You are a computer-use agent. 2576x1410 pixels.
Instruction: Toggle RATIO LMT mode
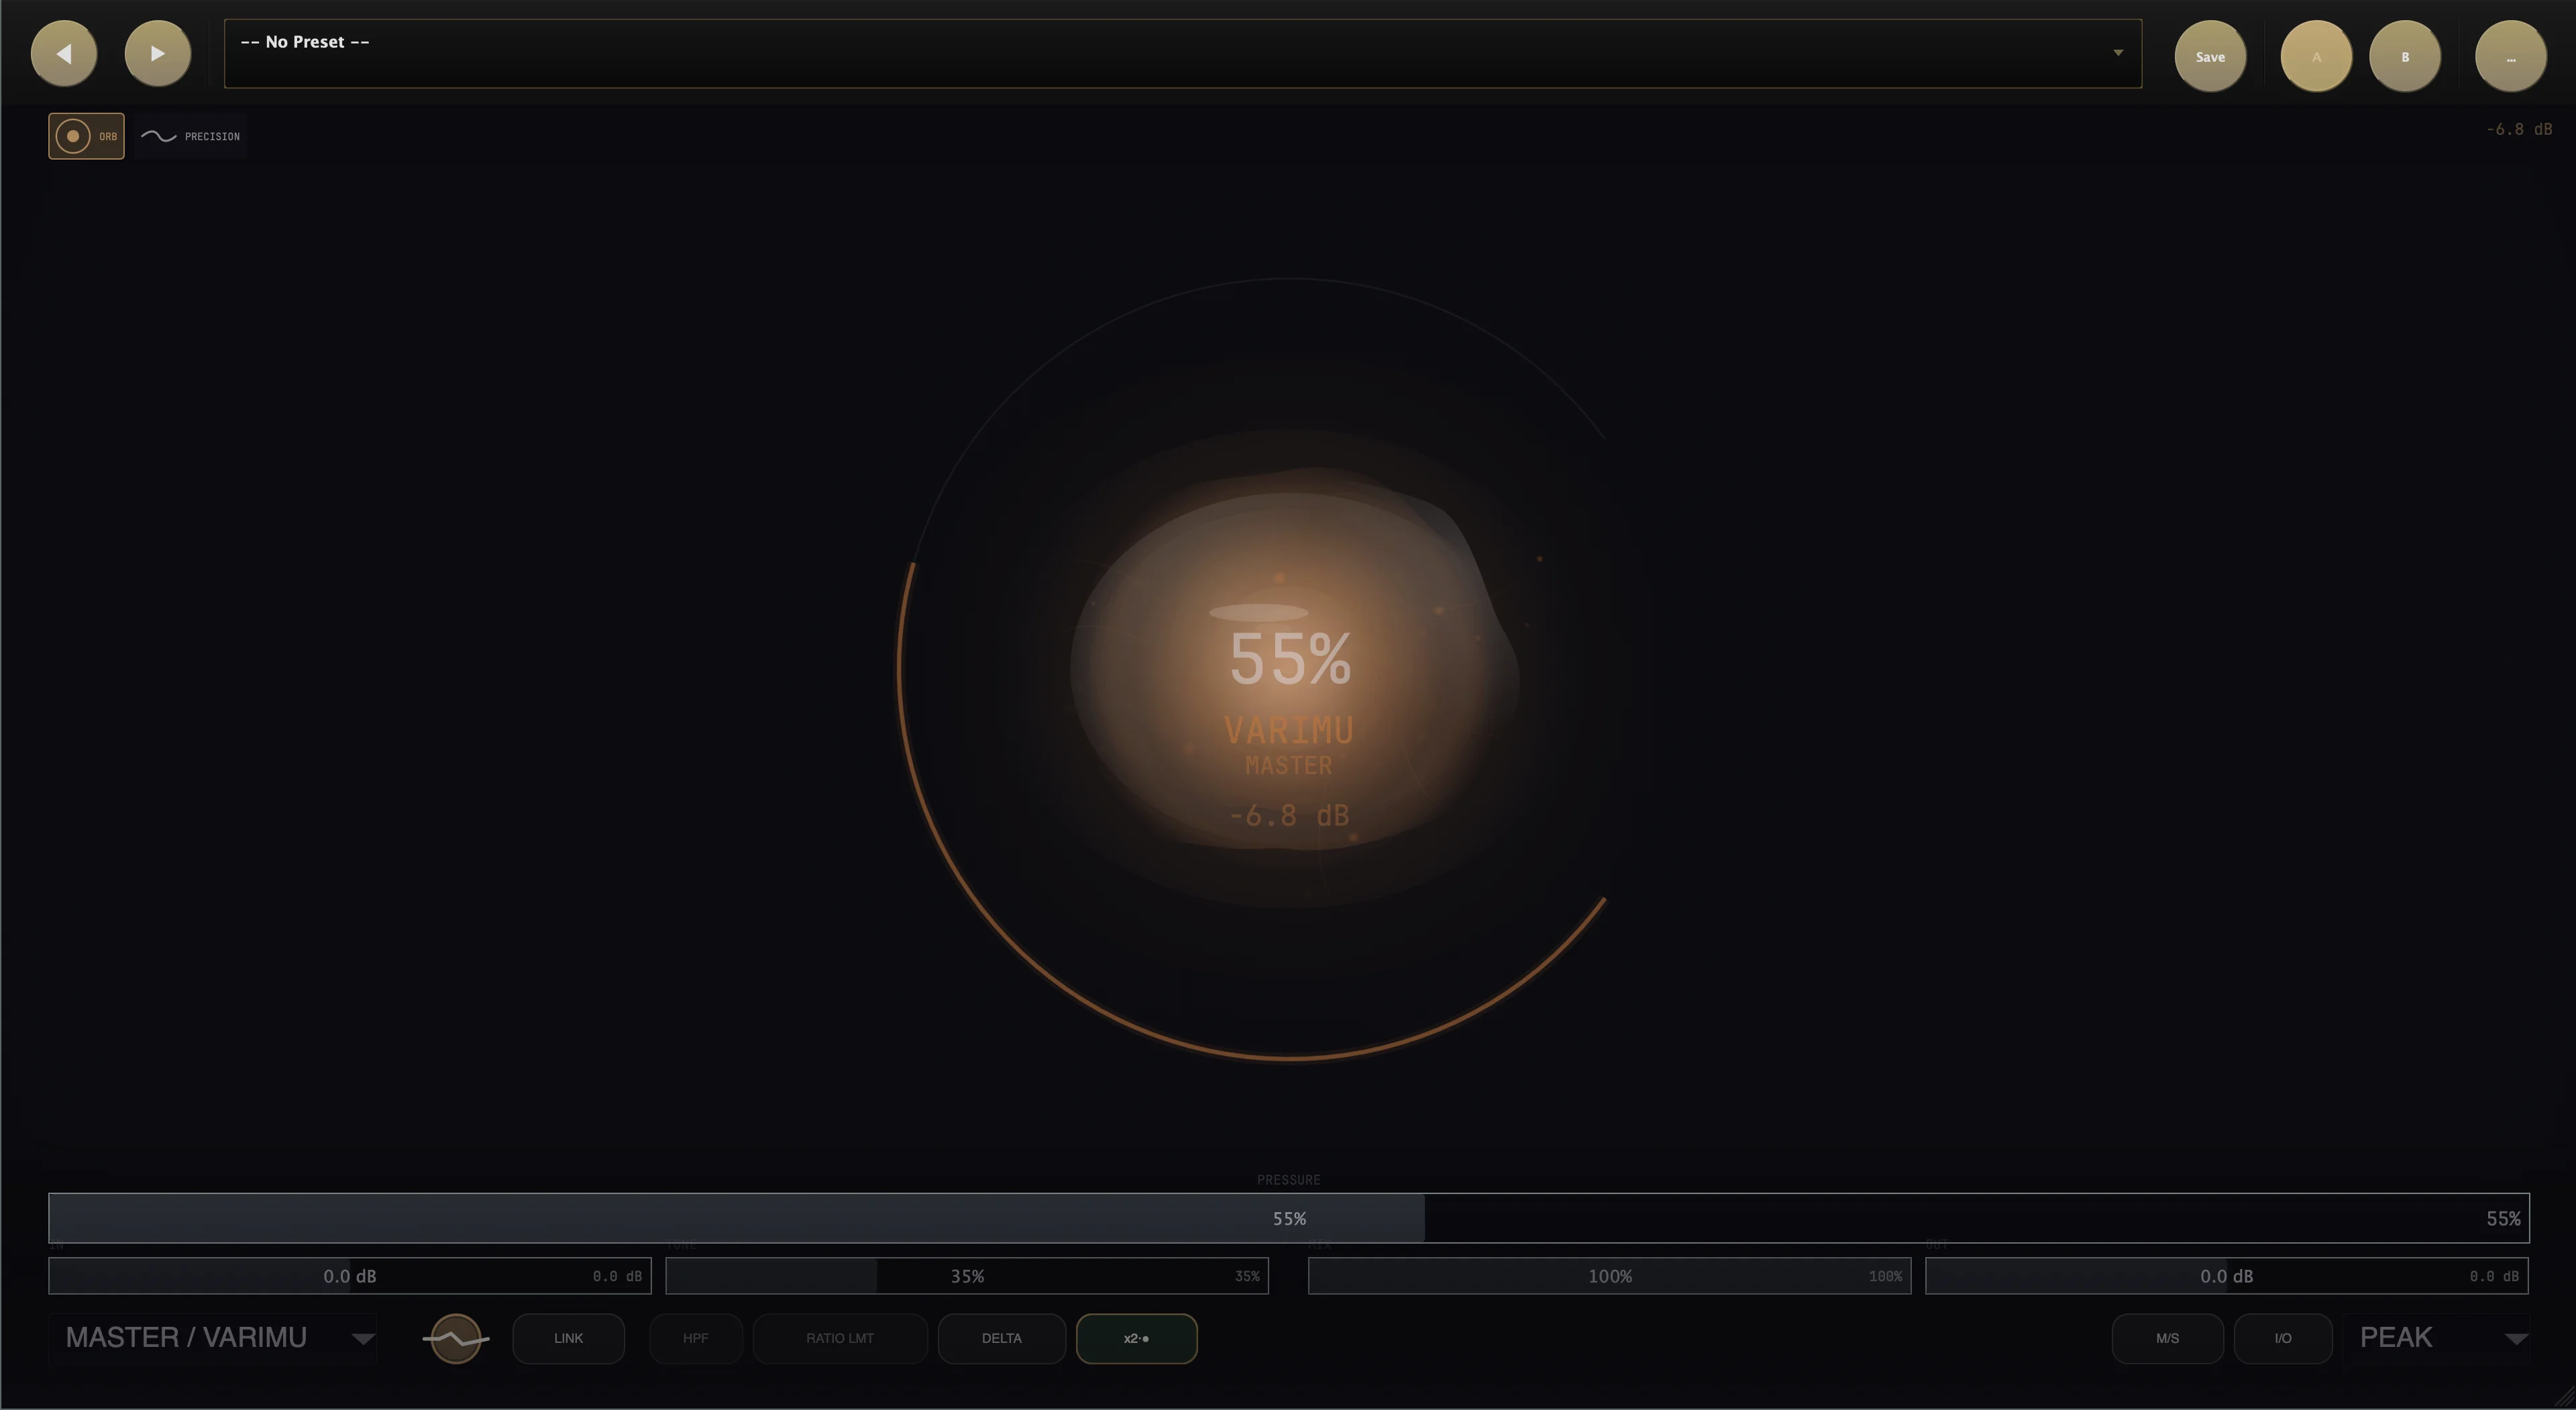[840, 1338]
